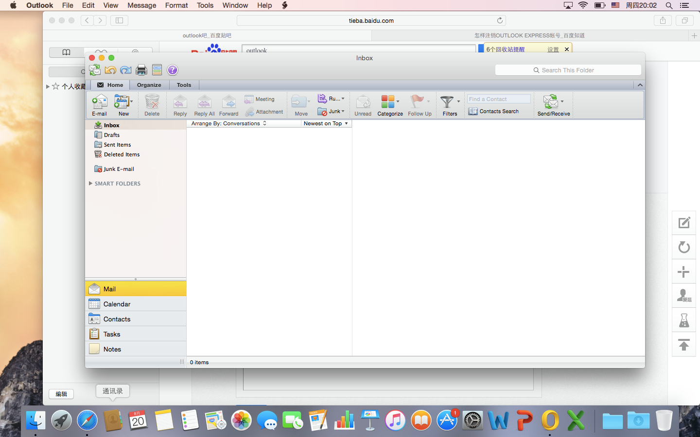Screen dimensions: 700x437
Task: Open the Format menu in menu bar
Action: pos(176,5)
